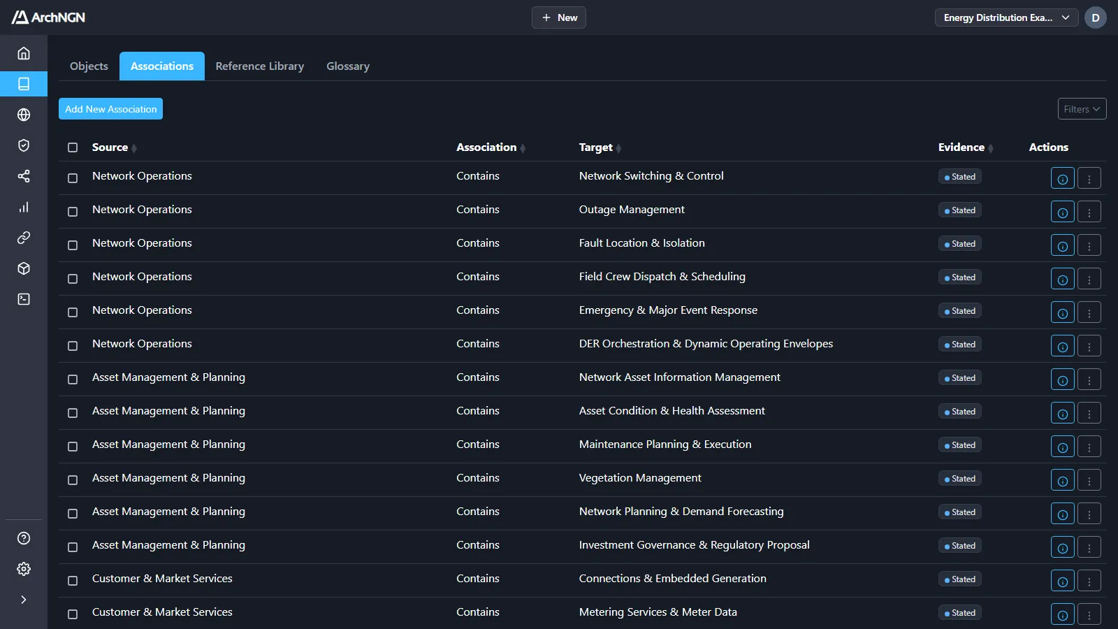Sort by the Target column
1118x629 pixels.
pyautogui.click(x=600, y=147)
